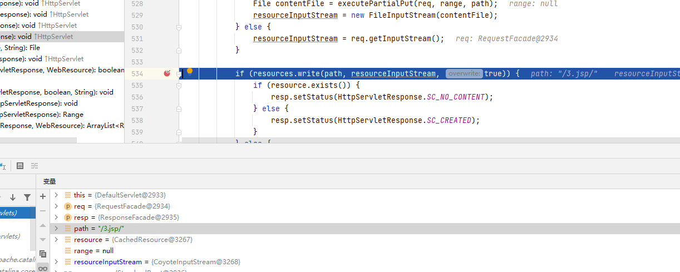Toggle the fold marker on line 532
The width and height of the screenshot is (680, 272).
(179, 50)
